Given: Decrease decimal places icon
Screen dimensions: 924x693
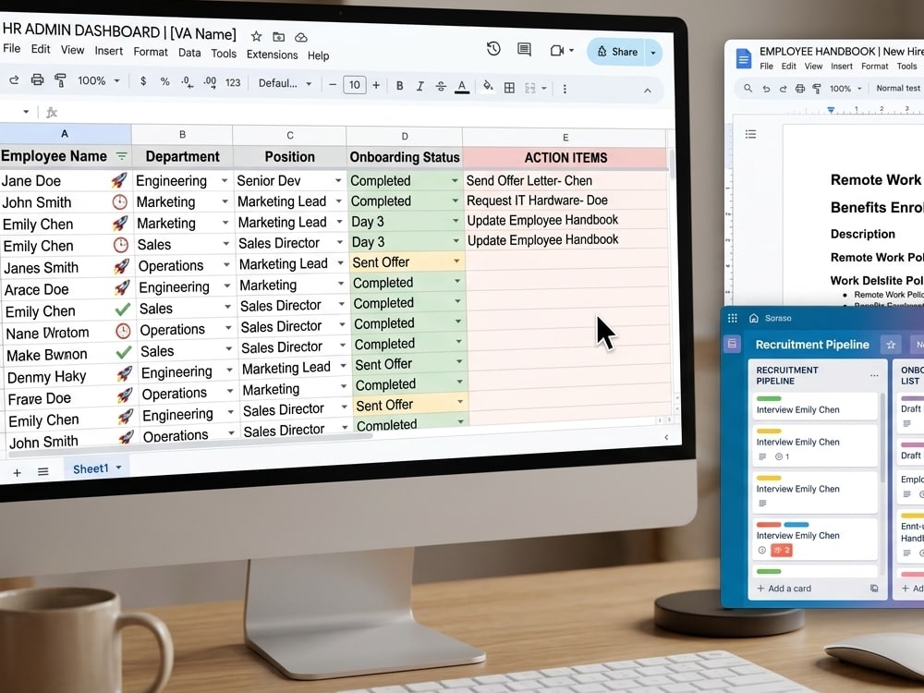Looking at the screenshot, I should click(187, 82).
